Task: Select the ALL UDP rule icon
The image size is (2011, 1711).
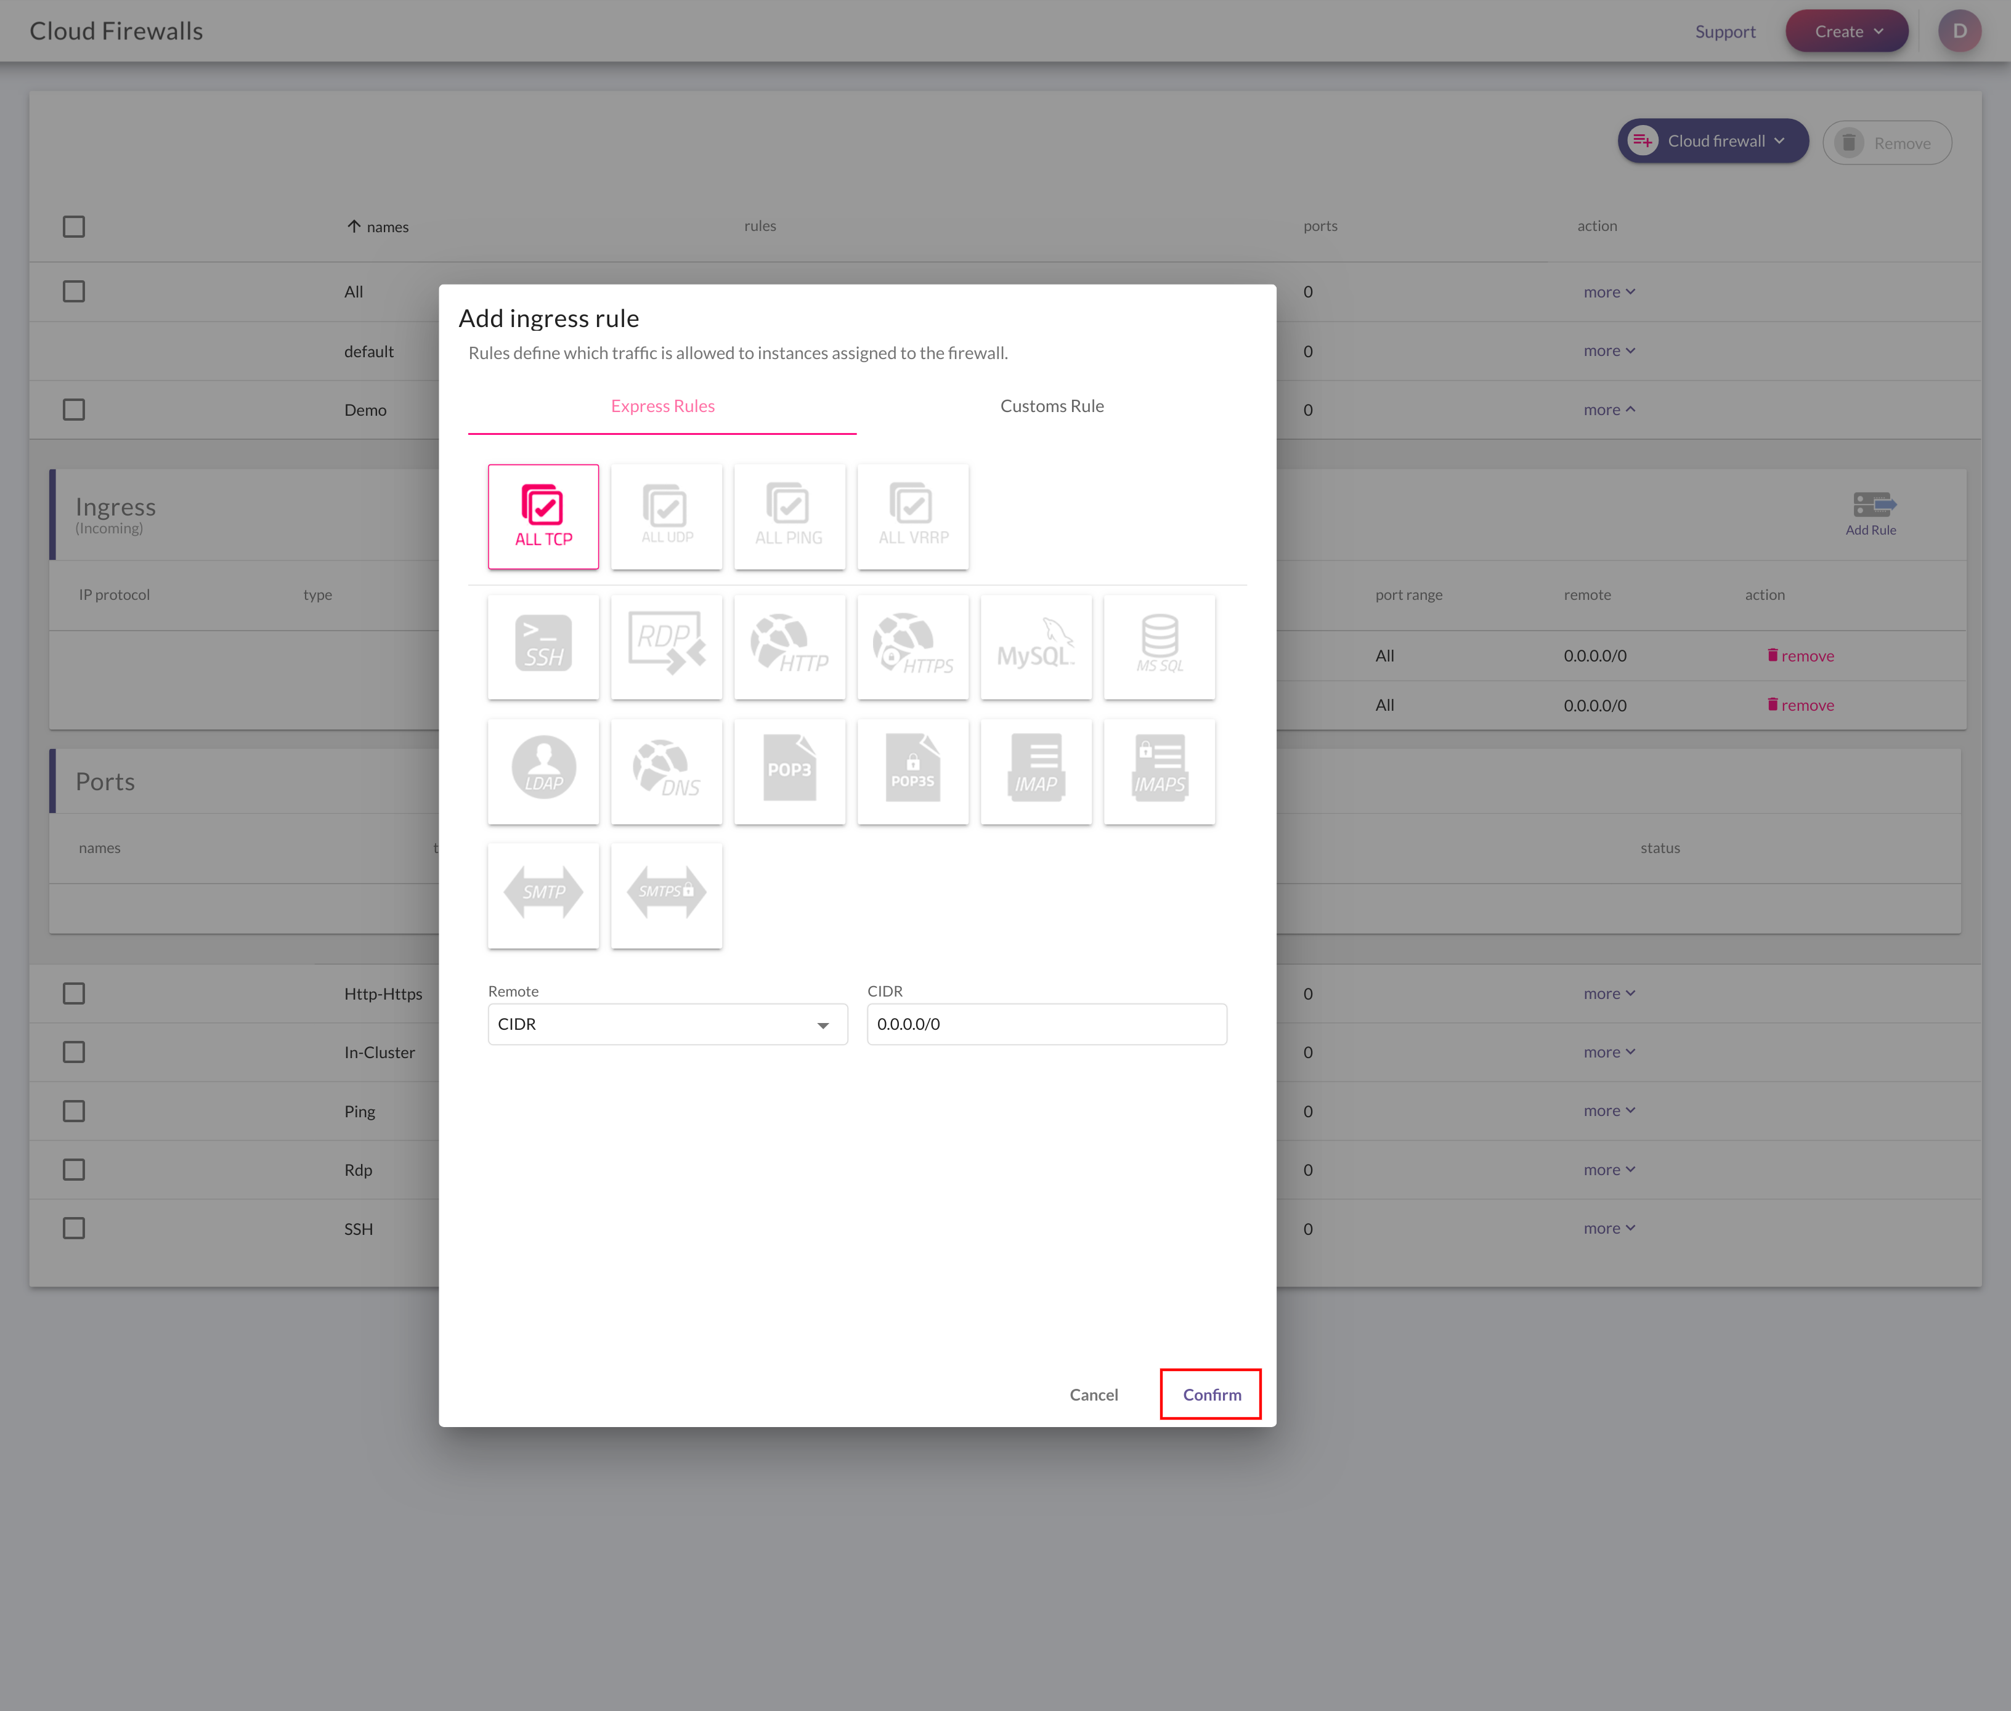Action: point(667,516)
